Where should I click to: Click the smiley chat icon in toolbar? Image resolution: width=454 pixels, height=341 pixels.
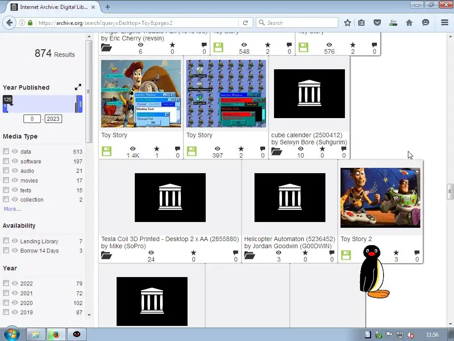(425, 23)
